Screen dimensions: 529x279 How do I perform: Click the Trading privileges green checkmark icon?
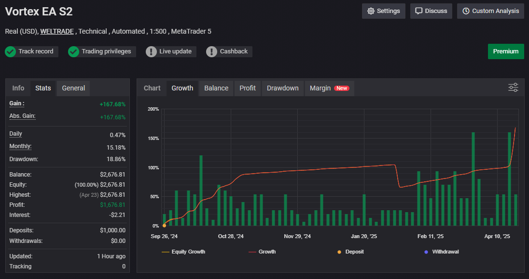(73, 51)
